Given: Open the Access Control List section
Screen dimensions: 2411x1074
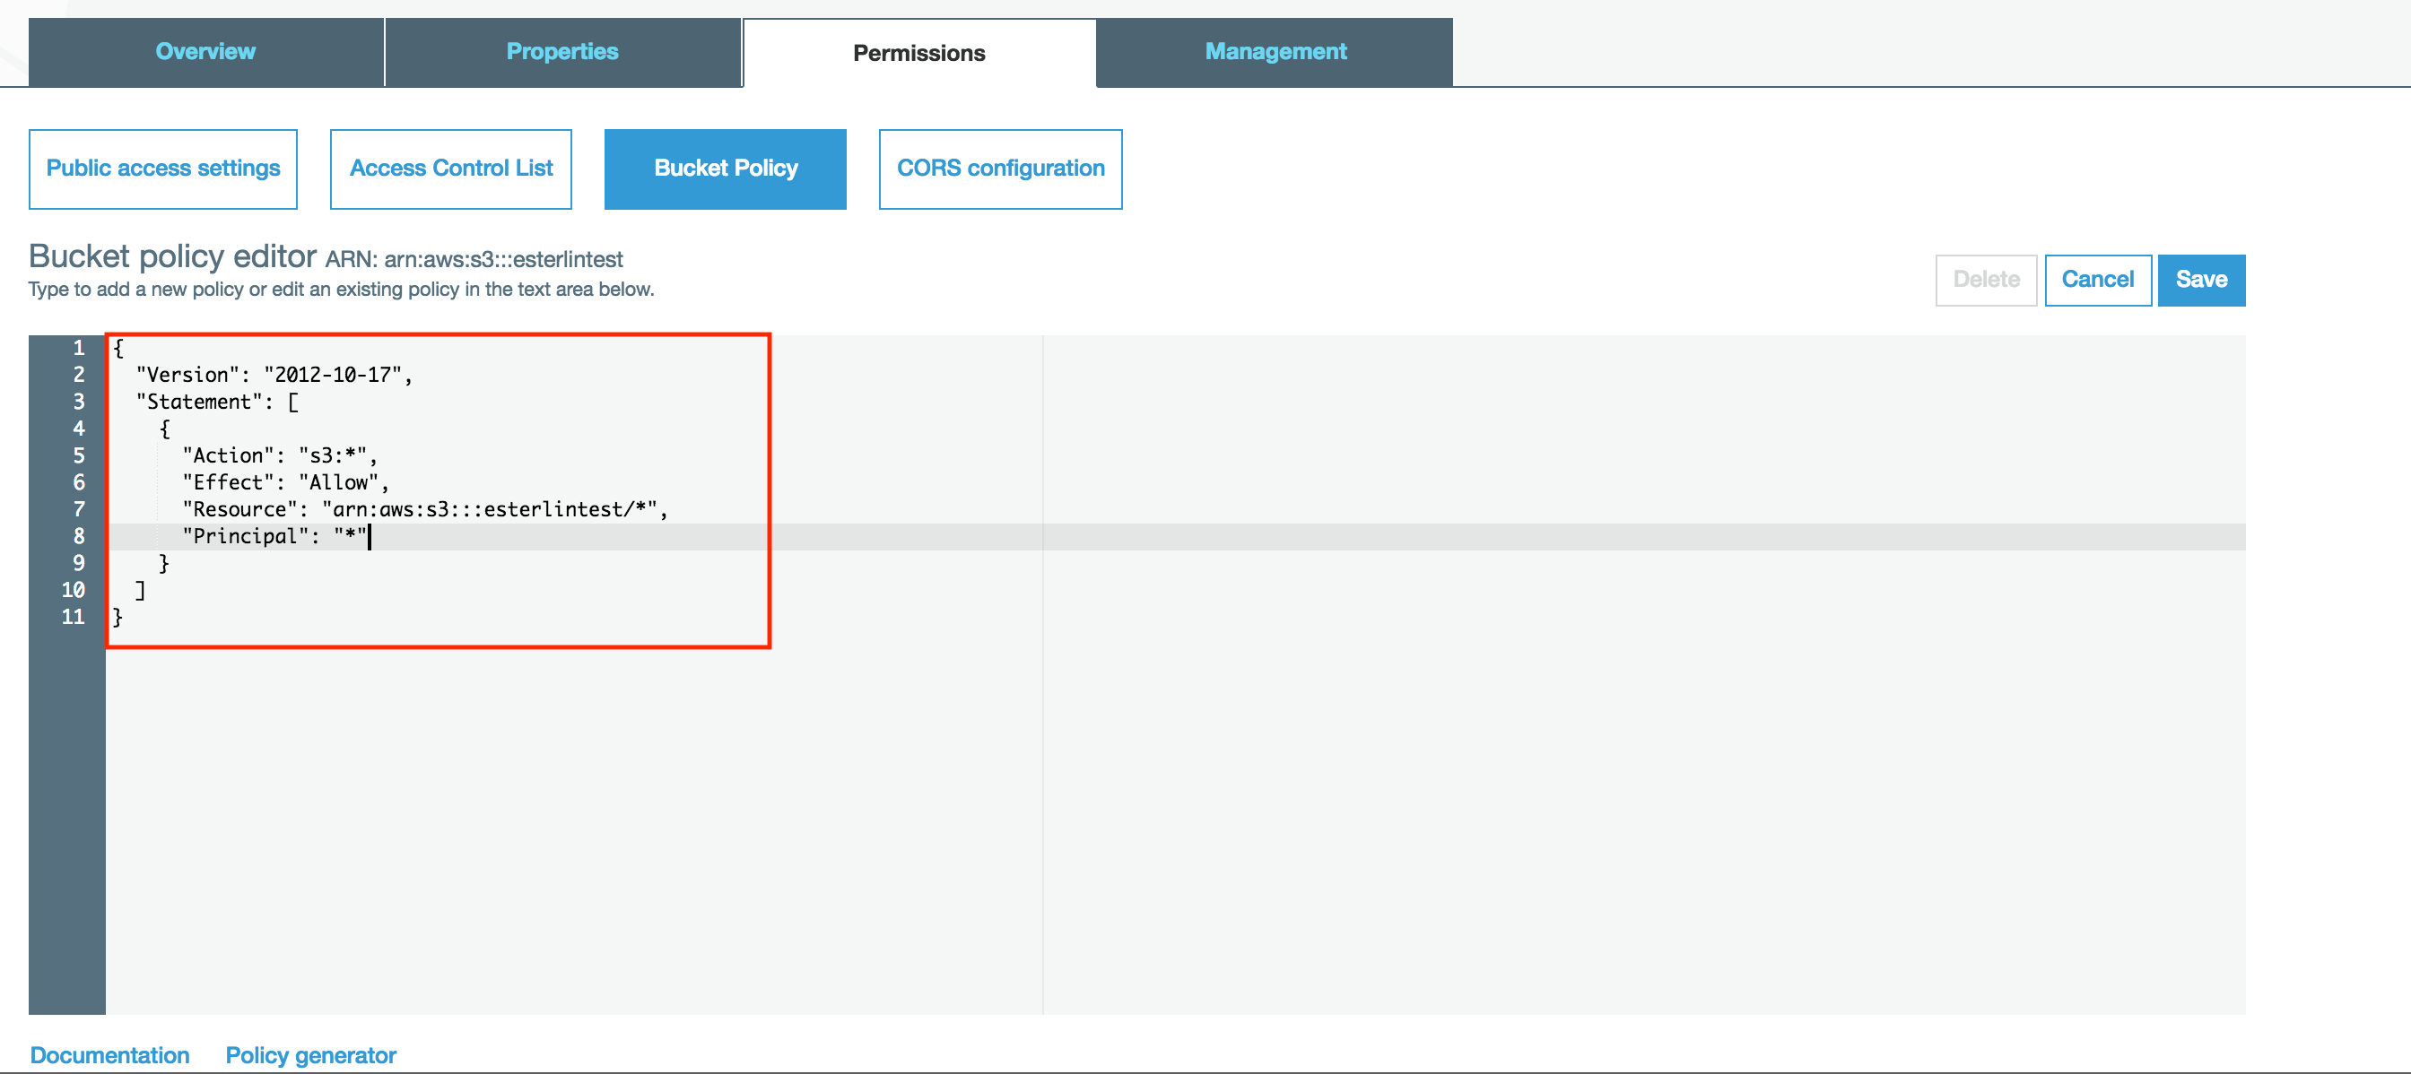Looking at the screenshot, I should click(451, 169).
